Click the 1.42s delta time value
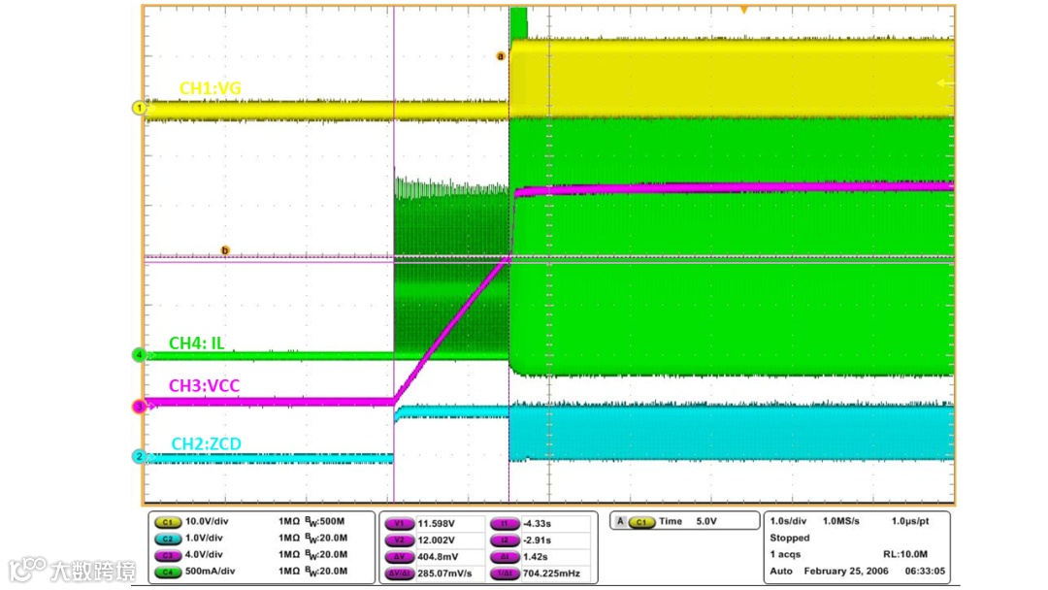This screenshot has height=590, width=1048. tap(536, 557)
